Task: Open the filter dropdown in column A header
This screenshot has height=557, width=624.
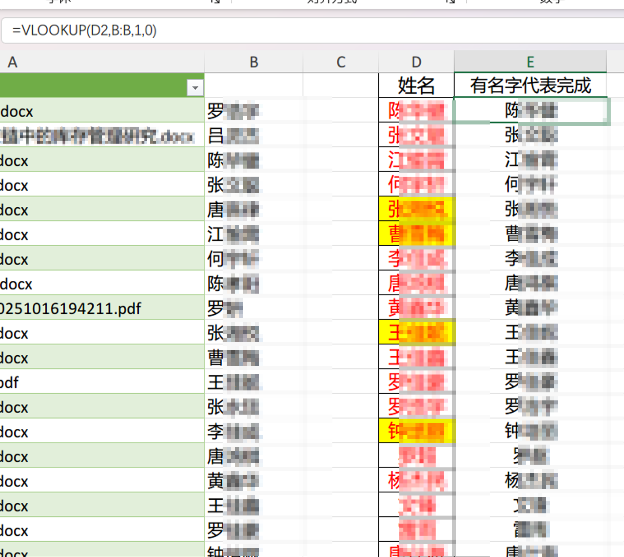Action: tap(196, 86)
